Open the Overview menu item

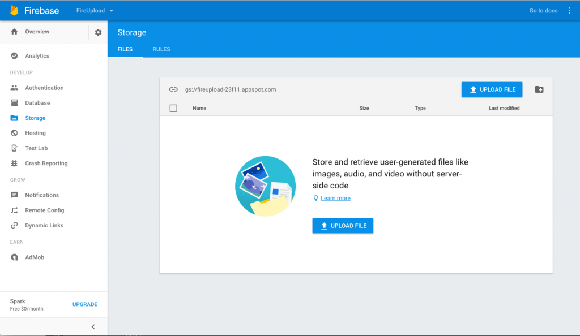37,32
